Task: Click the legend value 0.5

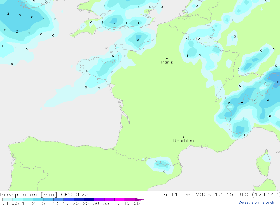Action: pyautogui.click(x=15, y=203)
